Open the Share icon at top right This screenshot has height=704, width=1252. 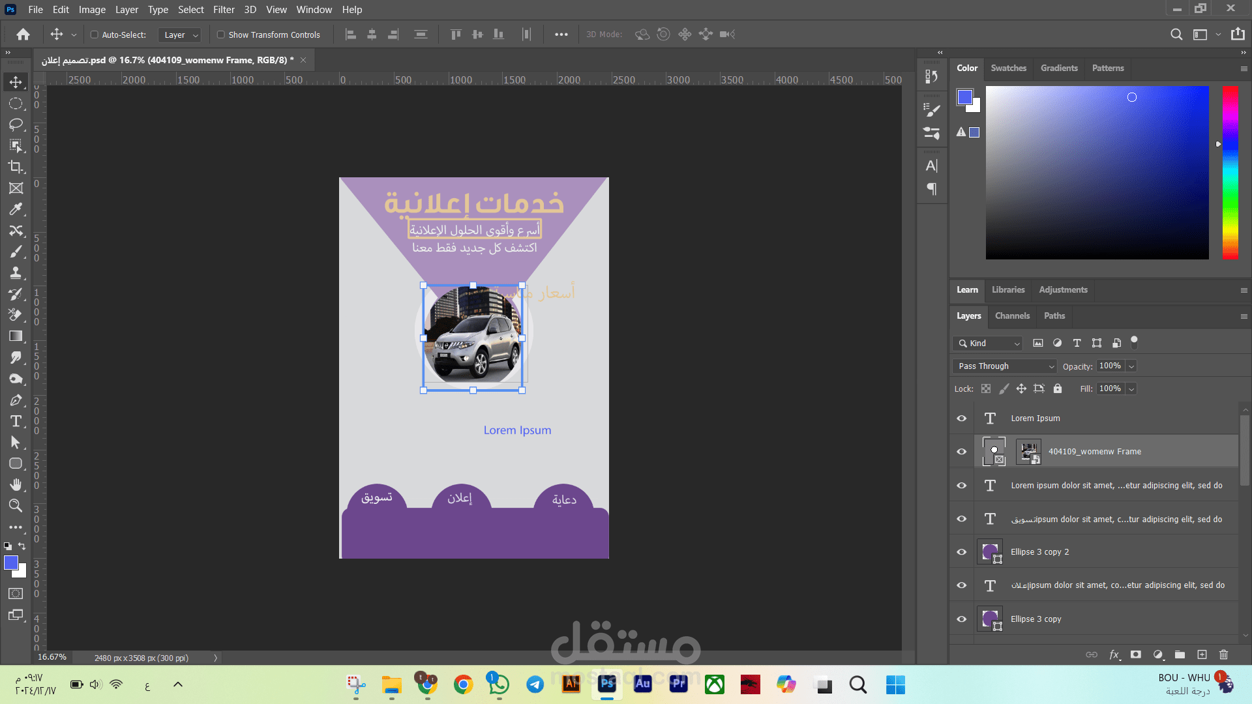(x=1238, y=35)
